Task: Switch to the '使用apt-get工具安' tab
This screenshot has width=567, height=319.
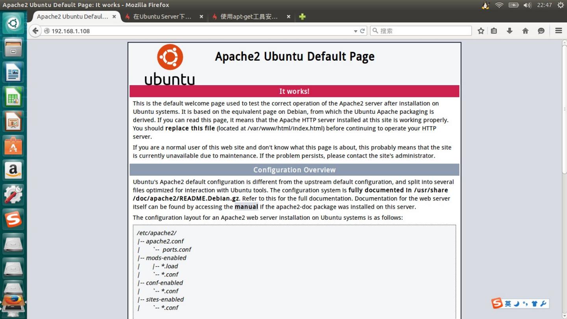Action: [x=249, y=17]
